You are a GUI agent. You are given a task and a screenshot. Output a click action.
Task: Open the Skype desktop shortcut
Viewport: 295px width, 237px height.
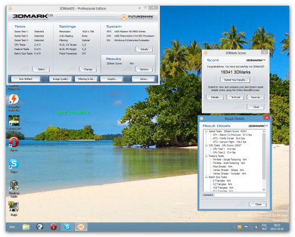coord(14,166)
